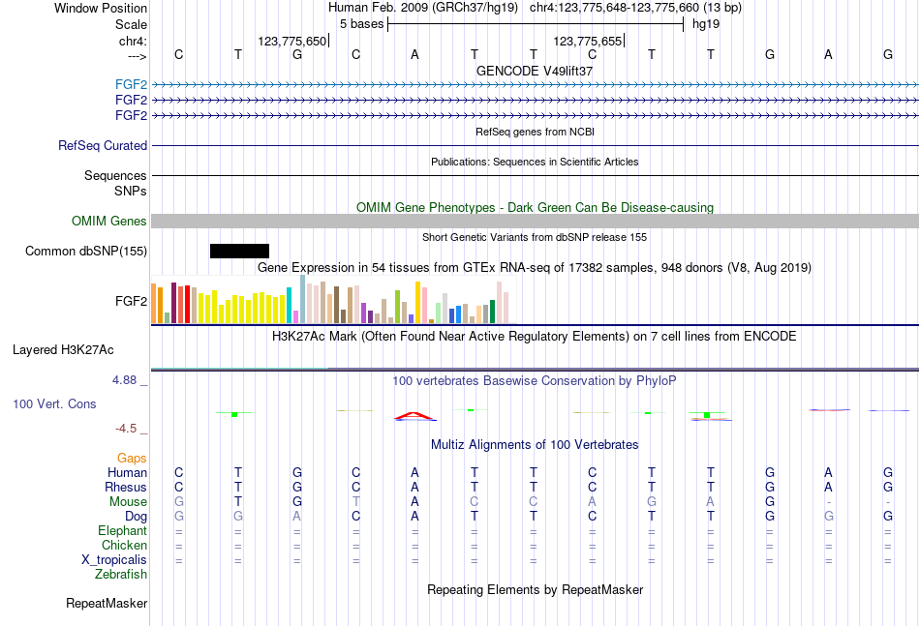The width and height of the screenshot is (920, 626).
Task: Open the gray OMIM Genes bar
Action: pos(535,221)
